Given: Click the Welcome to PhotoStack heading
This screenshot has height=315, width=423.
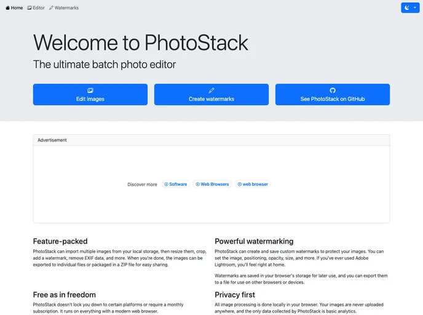Looking at the screenshot, I should (141, 42).
